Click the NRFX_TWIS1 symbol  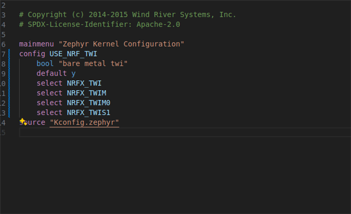pyautogui.click(x=89, y=112)
